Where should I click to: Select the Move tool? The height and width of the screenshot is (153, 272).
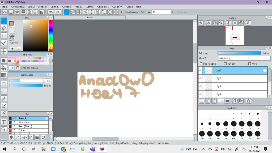[4, 52]
